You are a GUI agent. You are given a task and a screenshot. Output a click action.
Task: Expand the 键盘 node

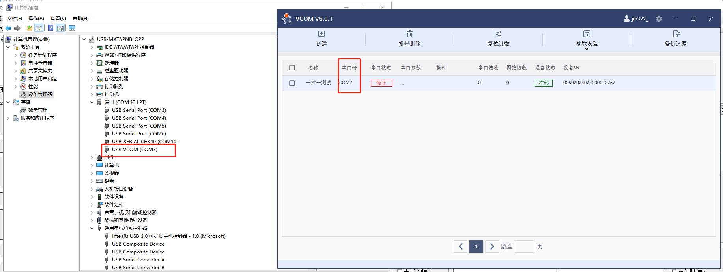pos(92,181)
